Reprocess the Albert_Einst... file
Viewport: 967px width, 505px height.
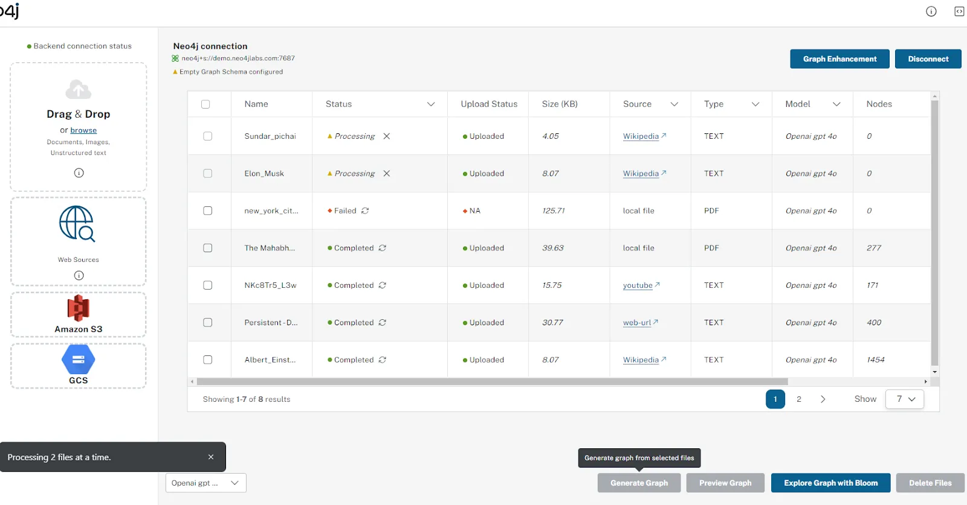(382, 360)
